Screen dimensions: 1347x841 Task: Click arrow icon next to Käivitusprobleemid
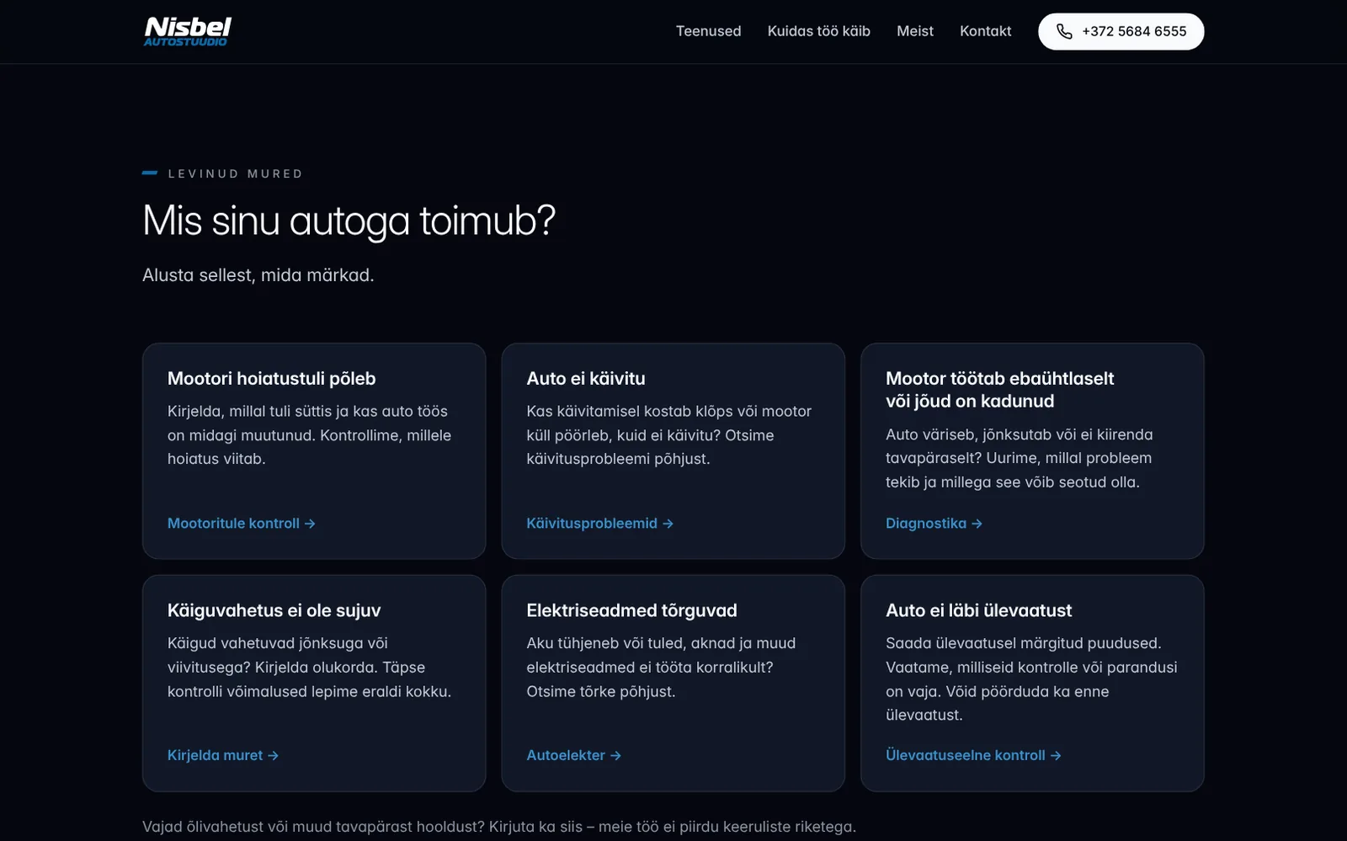(x=668, y=524)
